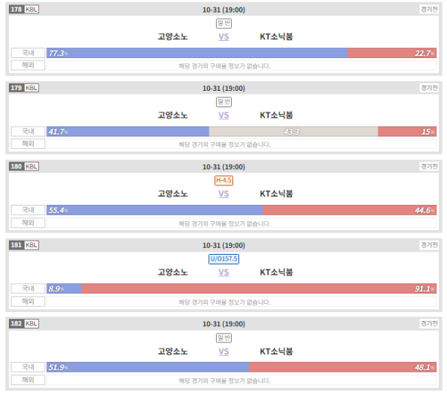
Task: Click the VS link in match 180
Action: 223,194
